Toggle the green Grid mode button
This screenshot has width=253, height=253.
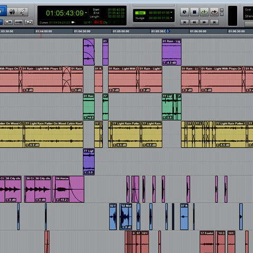(x=140, y=13)
